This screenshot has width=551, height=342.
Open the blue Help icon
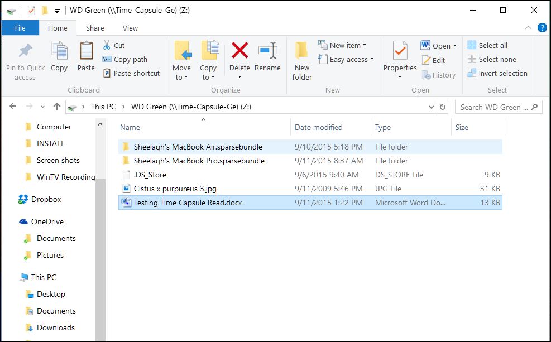point(542,28)
